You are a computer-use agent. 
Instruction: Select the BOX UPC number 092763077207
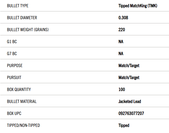(x=131, y=114)
